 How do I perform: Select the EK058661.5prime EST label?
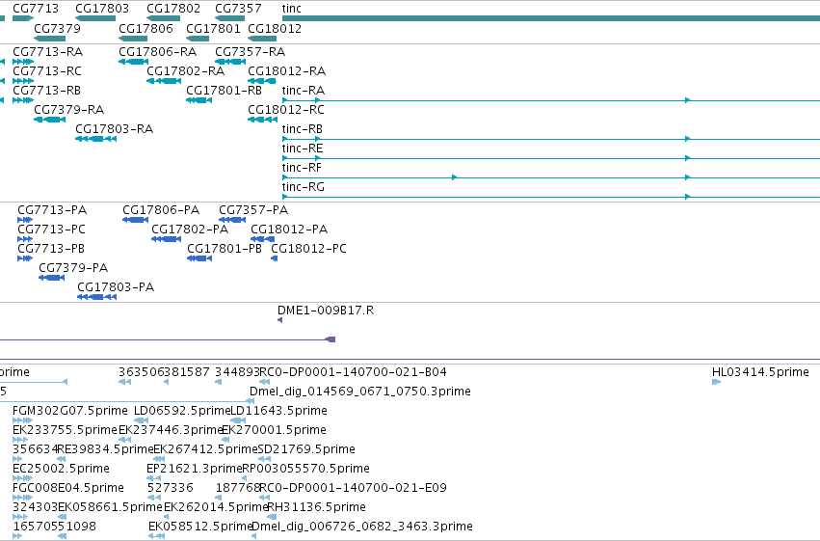click(x=111, y=508)
